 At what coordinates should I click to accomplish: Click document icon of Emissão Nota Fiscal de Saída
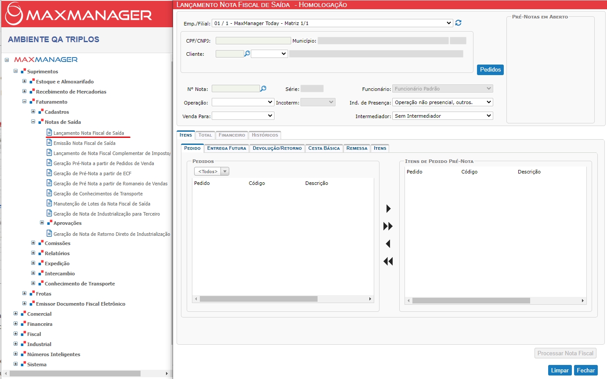(49, 143)
